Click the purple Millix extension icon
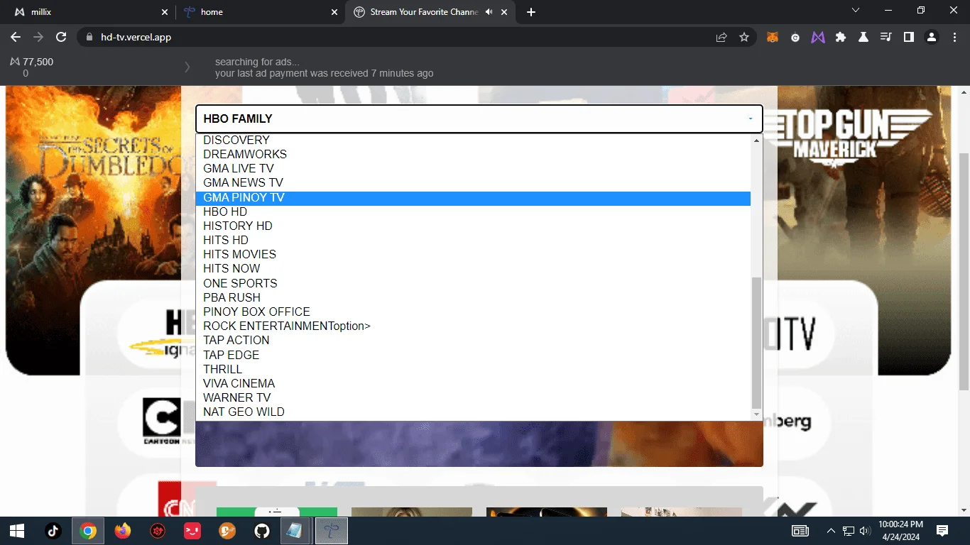 point(818,37)
